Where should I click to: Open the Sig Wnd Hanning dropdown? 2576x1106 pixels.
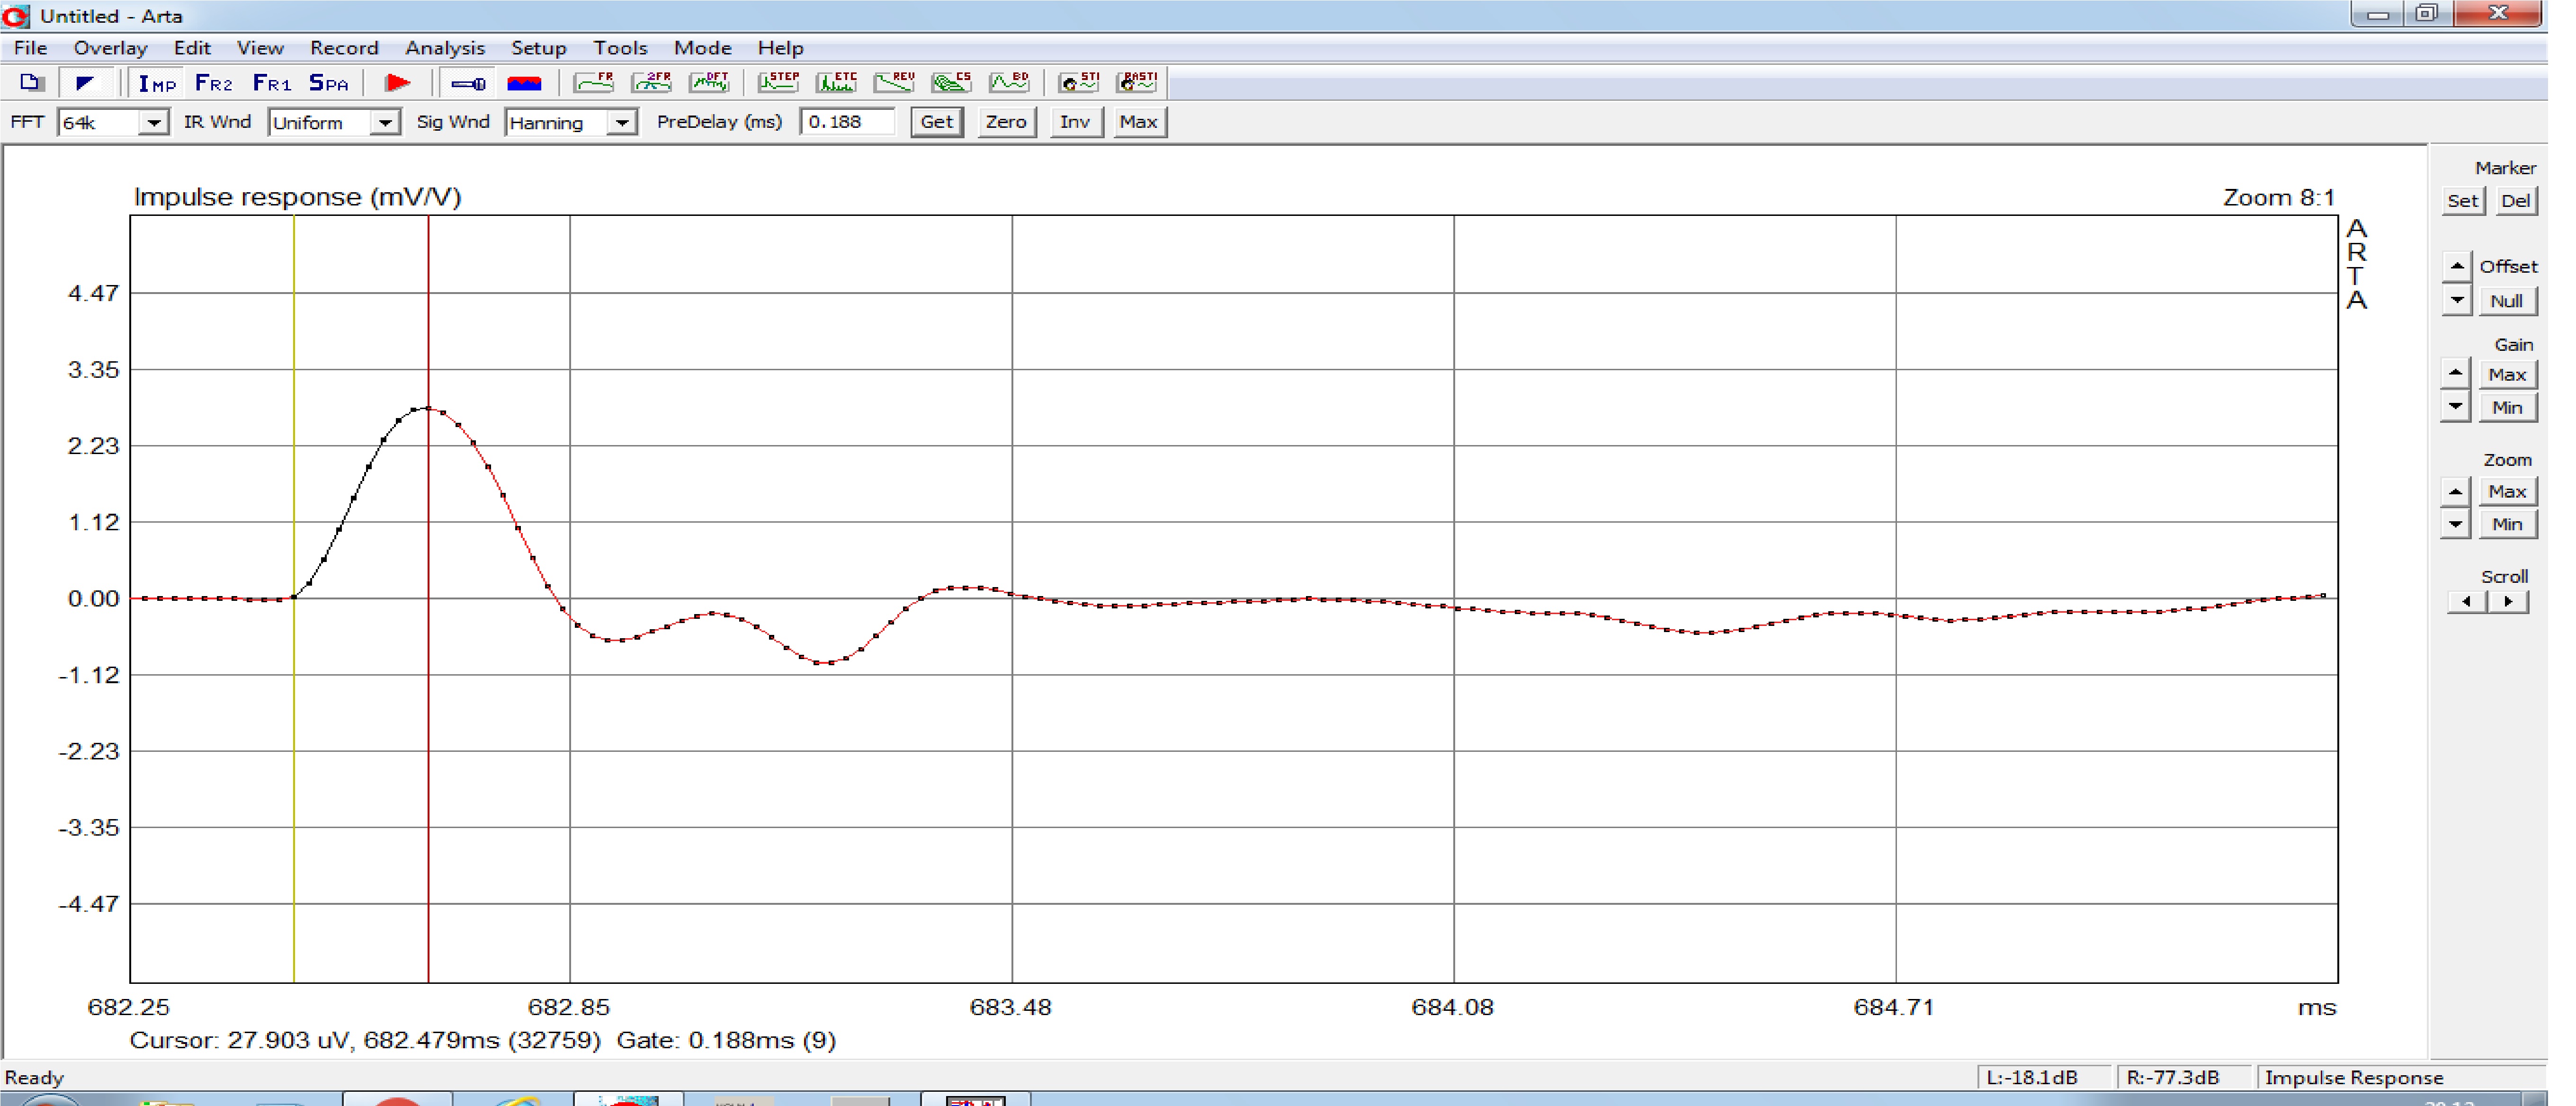[x=622, y=123]
